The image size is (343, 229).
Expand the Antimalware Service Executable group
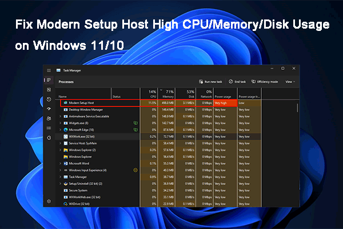pos(60,116)
